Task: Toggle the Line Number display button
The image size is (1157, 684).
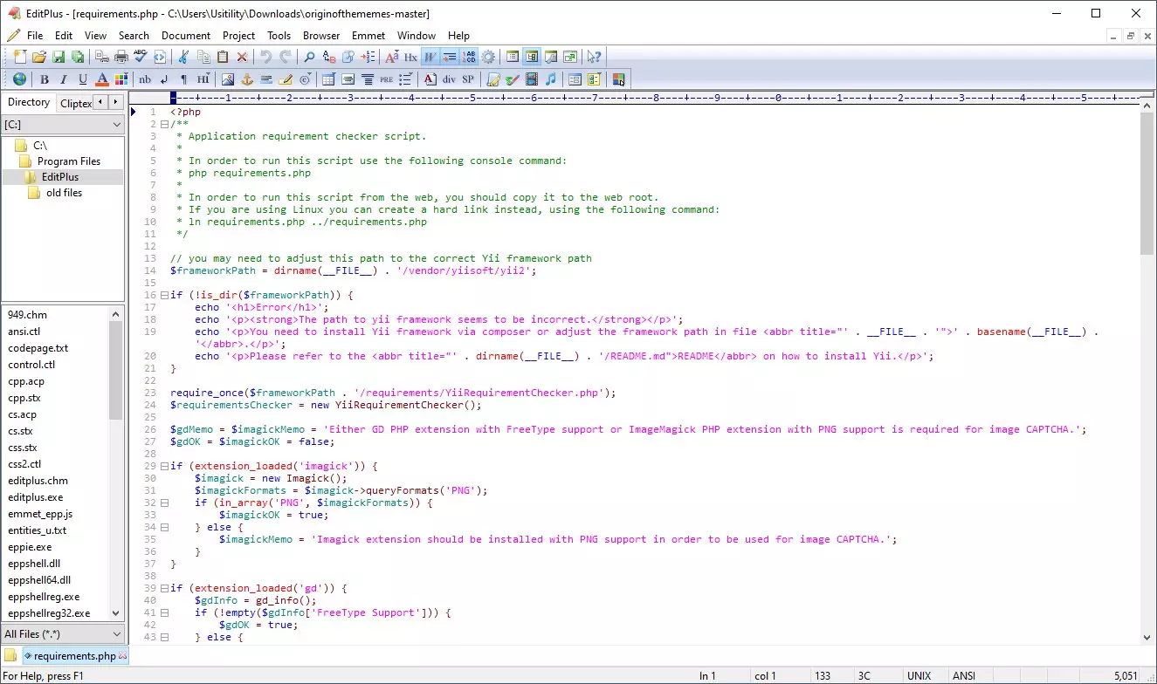Action: click(469, 57)
